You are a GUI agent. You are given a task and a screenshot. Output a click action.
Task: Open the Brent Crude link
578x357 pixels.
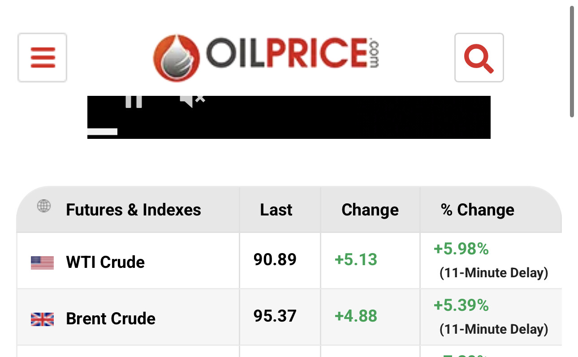[x=111, y=318]
